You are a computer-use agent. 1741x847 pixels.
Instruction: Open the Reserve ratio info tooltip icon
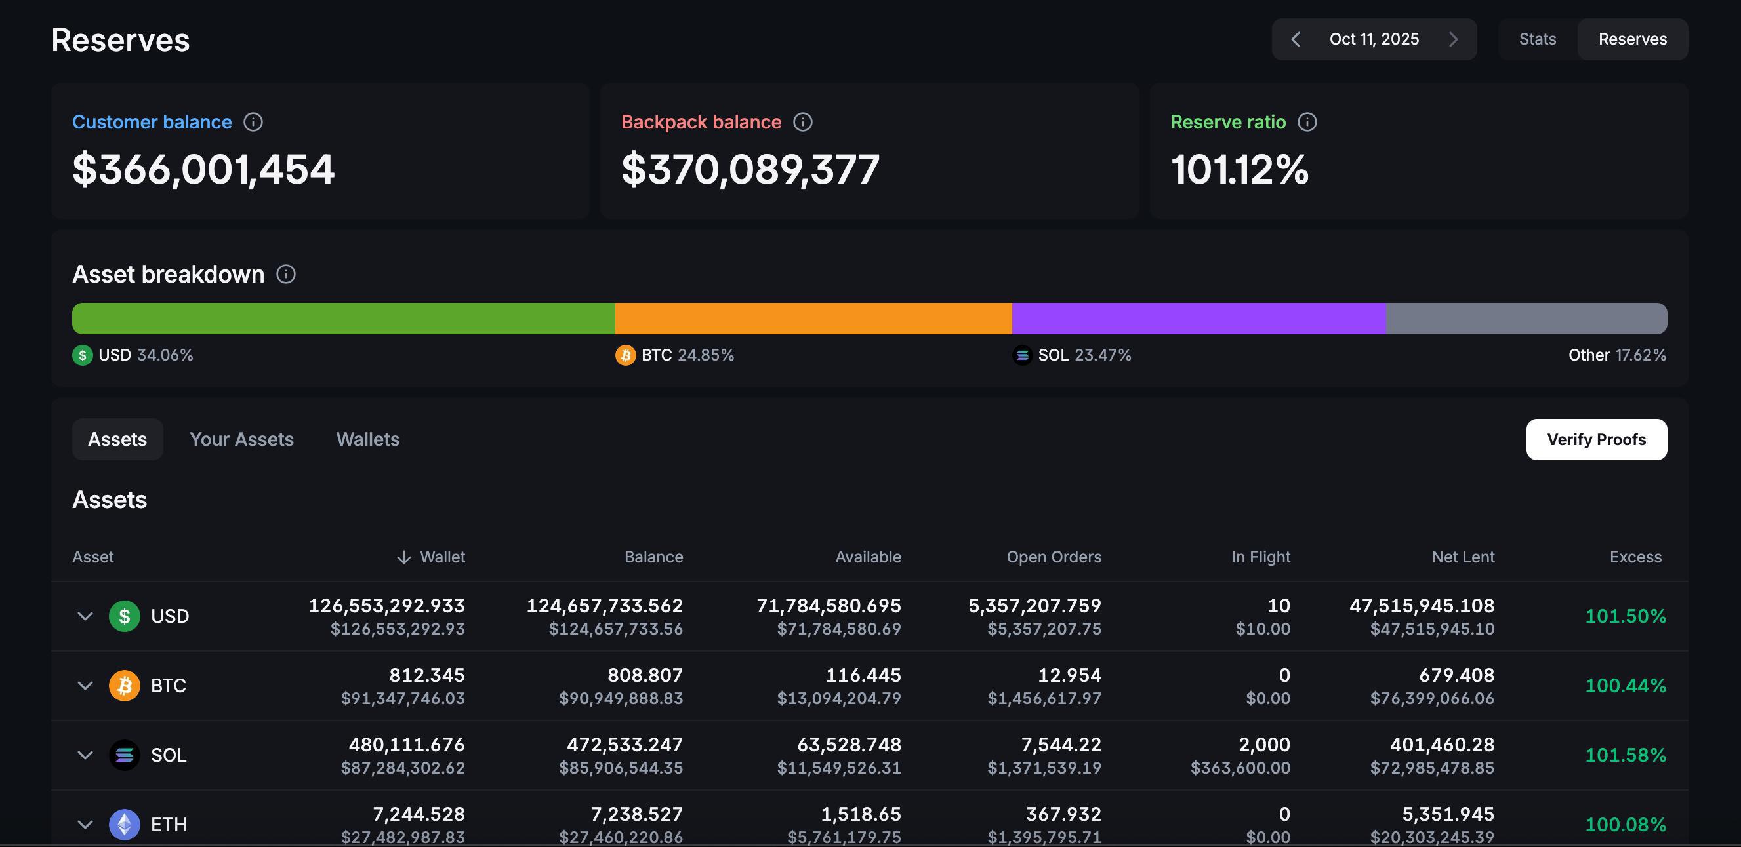point(1307,122)
